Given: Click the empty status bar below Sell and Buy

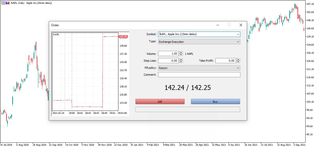Looking at the screenshot, I should tap(188, 109).
